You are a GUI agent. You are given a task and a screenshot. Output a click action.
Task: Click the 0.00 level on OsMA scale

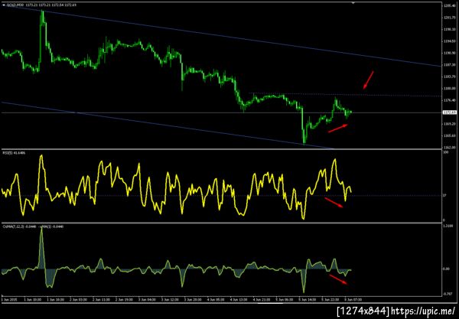pos(446,269)
